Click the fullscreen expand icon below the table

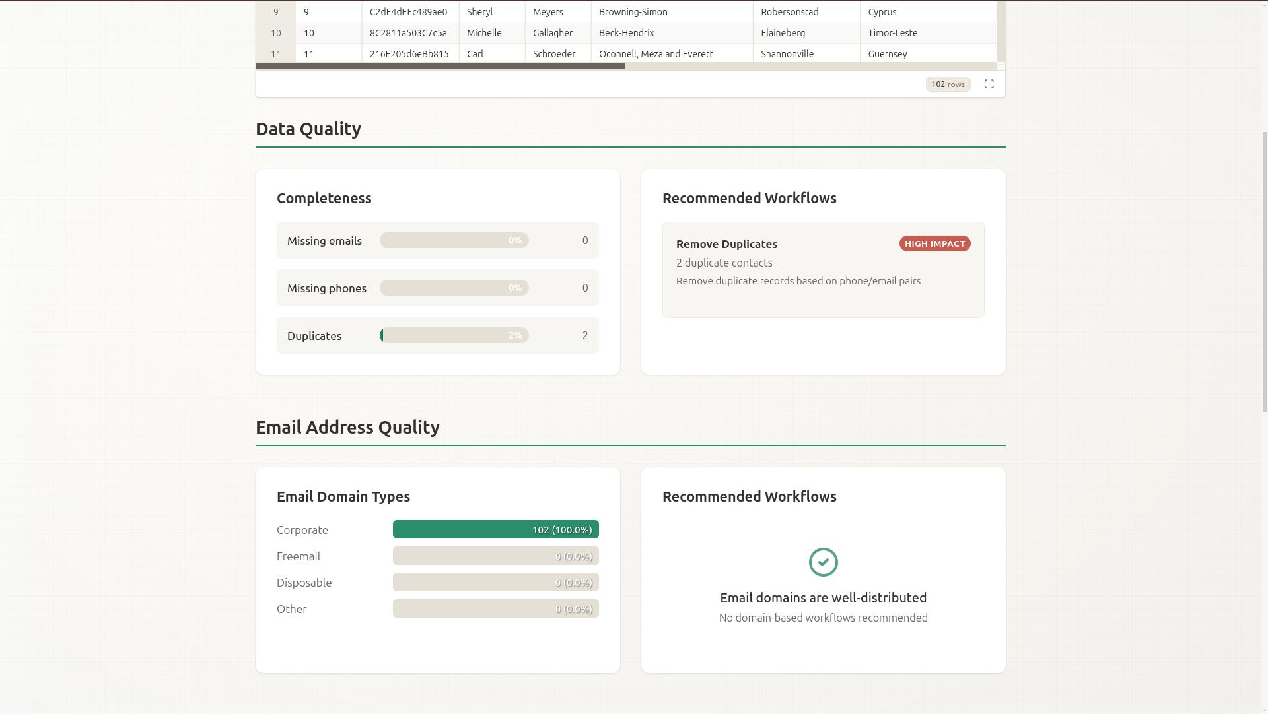tap(989, 84)
